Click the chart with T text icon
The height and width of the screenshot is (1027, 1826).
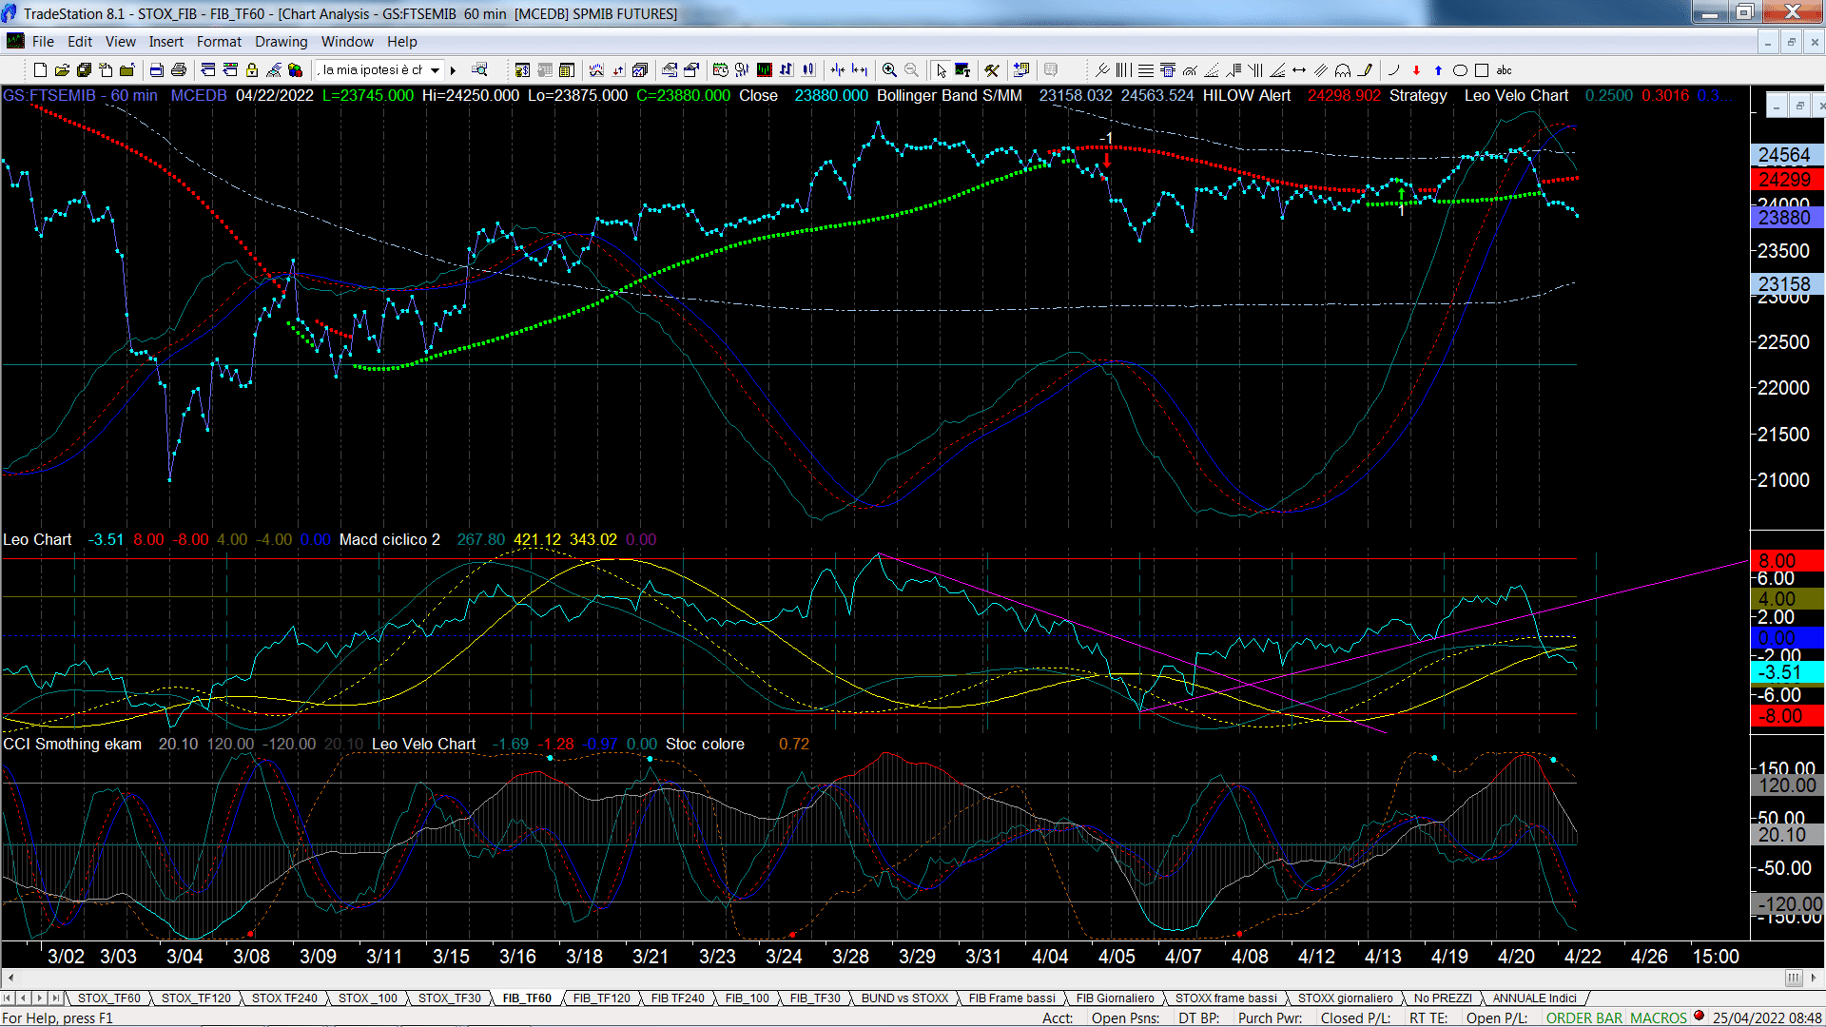click(x=962, y=70)
